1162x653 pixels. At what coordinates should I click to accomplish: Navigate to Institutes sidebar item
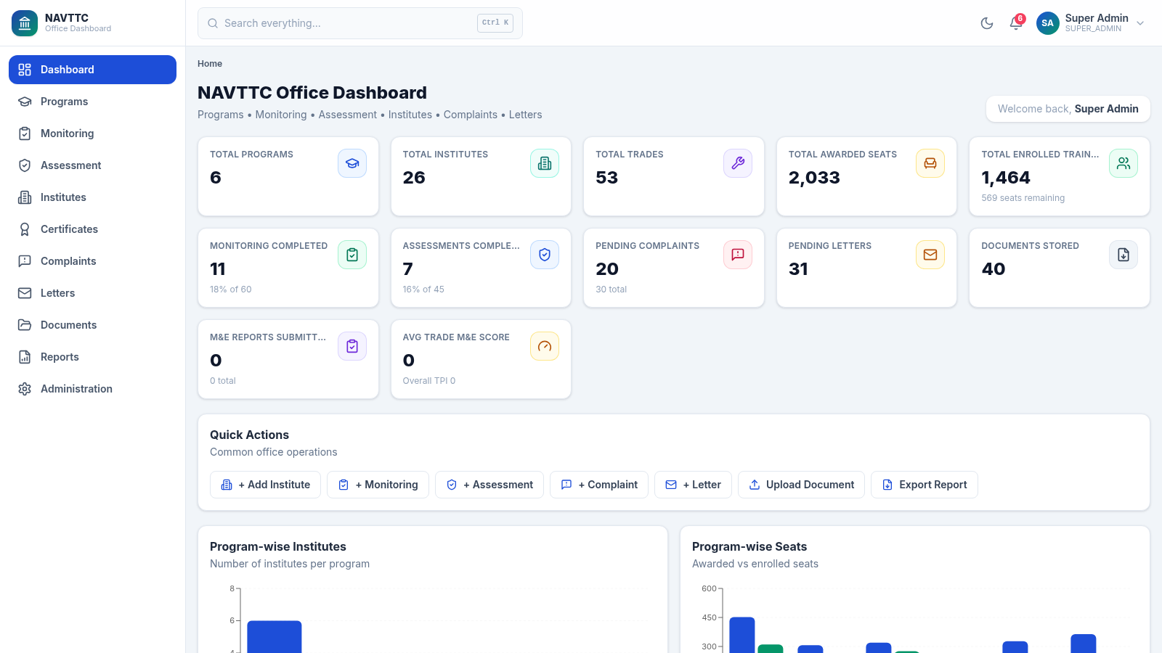coord(92,197)
